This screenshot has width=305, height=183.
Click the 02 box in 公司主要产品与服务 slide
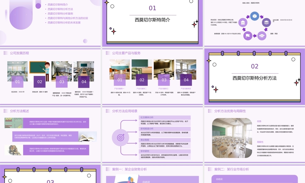(142, 80)
